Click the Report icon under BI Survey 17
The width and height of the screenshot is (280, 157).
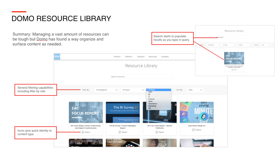[120, 132]
